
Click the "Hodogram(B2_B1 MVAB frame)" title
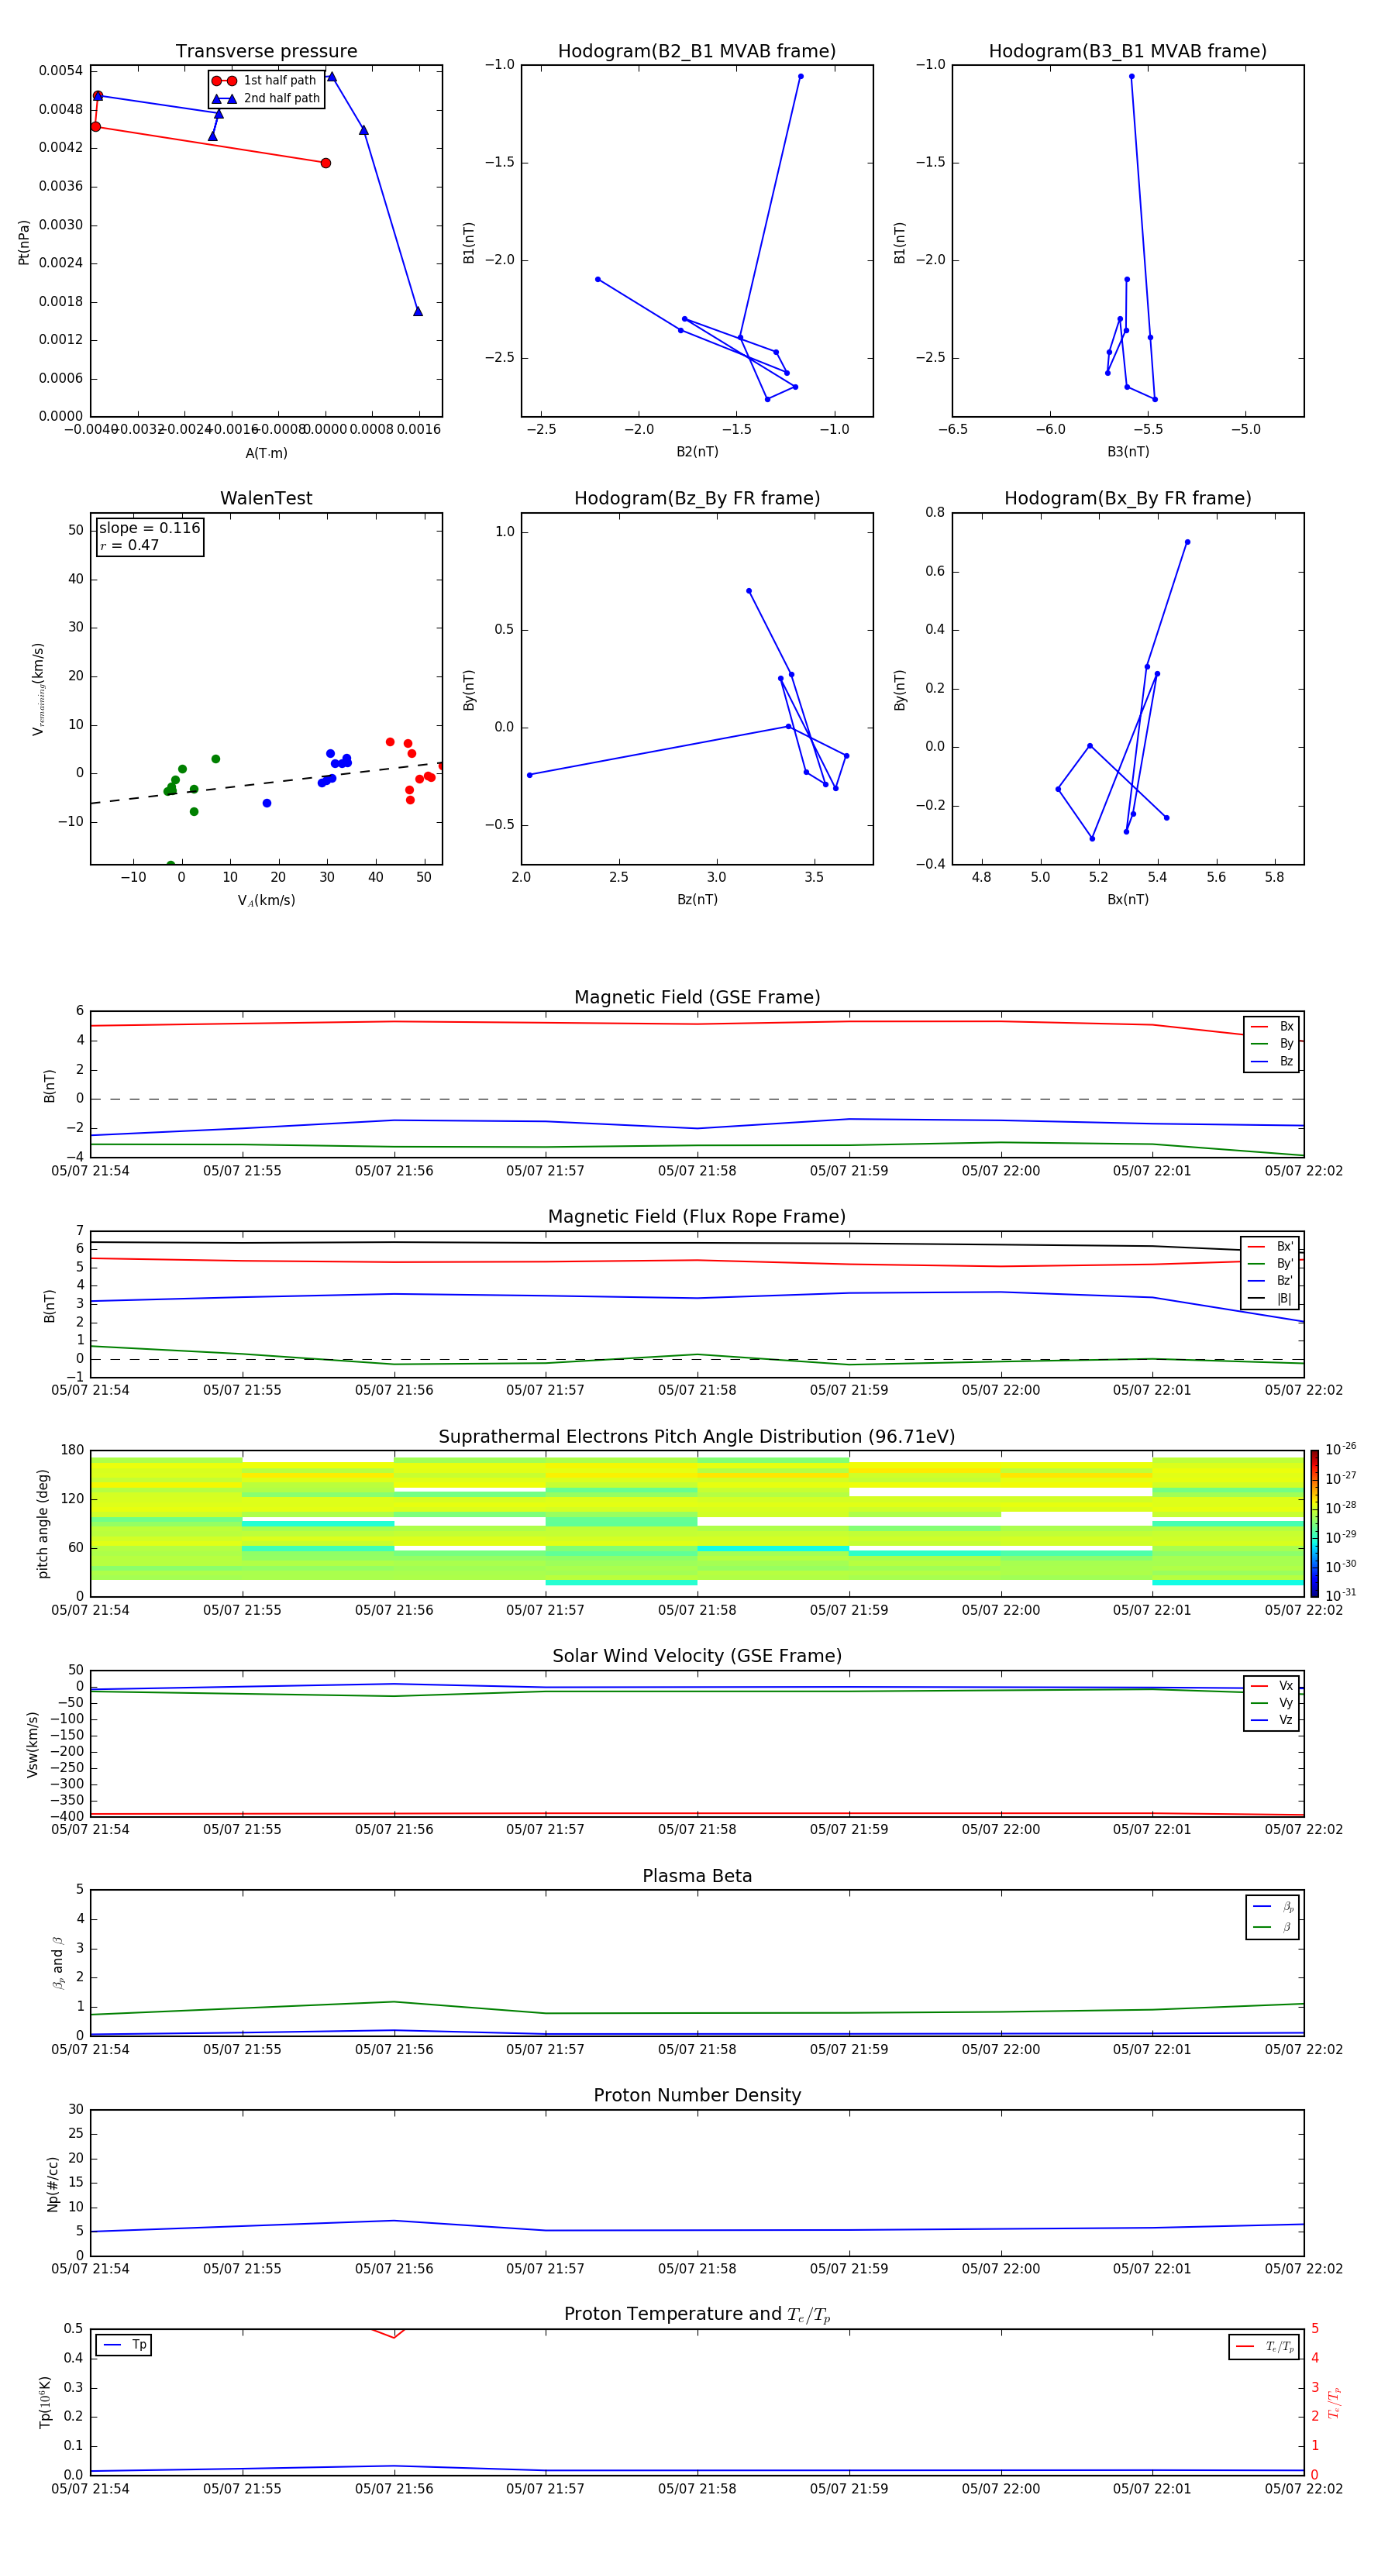tap(697, 52)
